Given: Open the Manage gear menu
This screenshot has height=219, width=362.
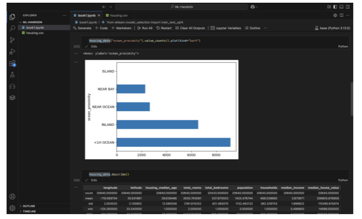Looking at the screenshot, I should pos(12,208).
